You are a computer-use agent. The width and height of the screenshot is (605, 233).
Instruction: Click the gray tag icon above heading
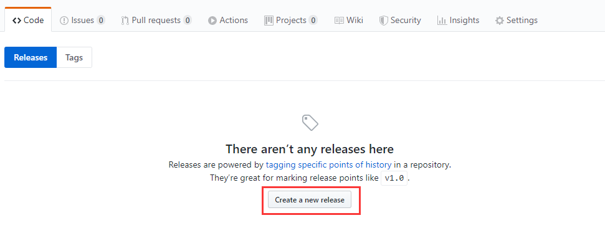pos(310,122)
